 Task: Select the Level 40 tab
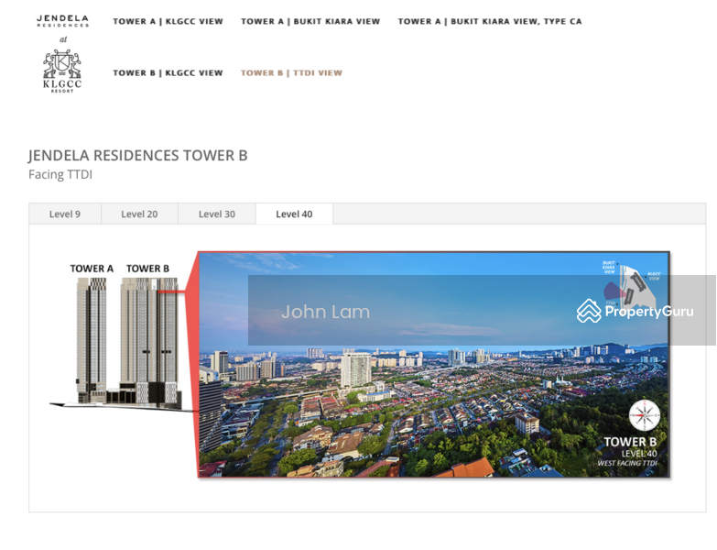tap(294, 214)
